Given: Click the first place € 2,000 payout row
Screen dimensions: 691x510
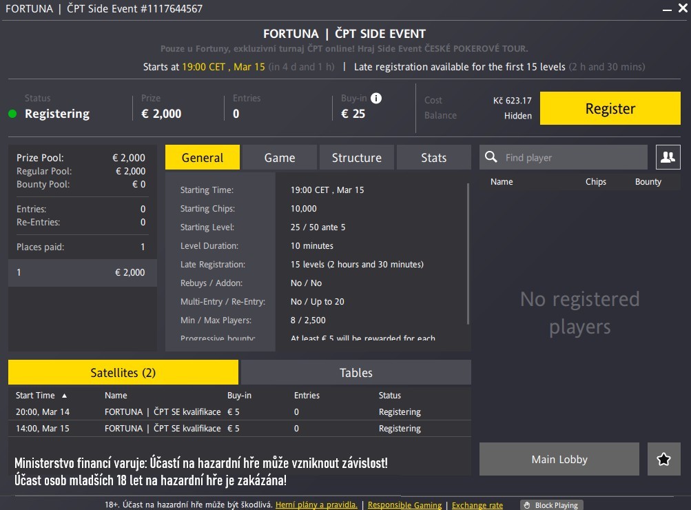Looking at the screenshot, I should click(83, 272).
